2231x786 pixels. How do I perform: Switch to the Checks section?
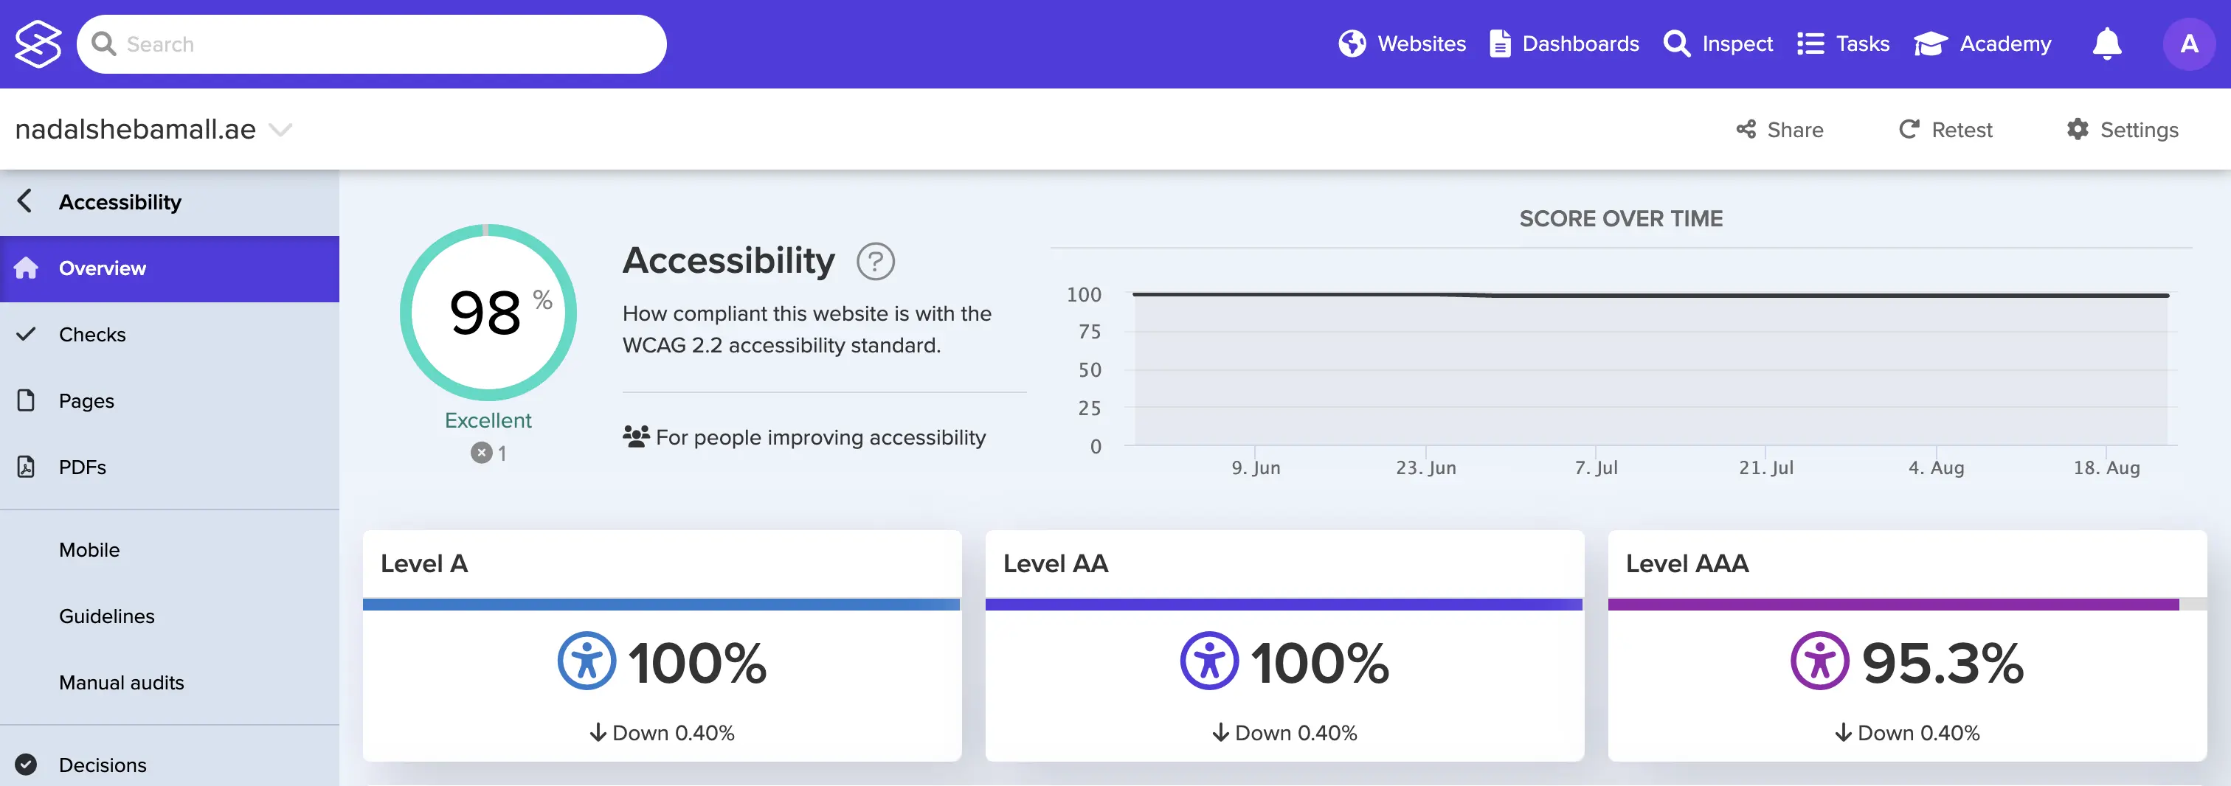pyautogui.click(x=91, y=334)
